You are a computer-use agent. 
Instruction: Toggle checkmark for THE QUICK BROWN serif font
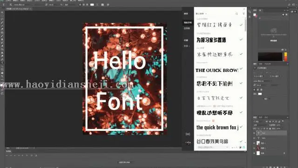(x=241, y=69)
